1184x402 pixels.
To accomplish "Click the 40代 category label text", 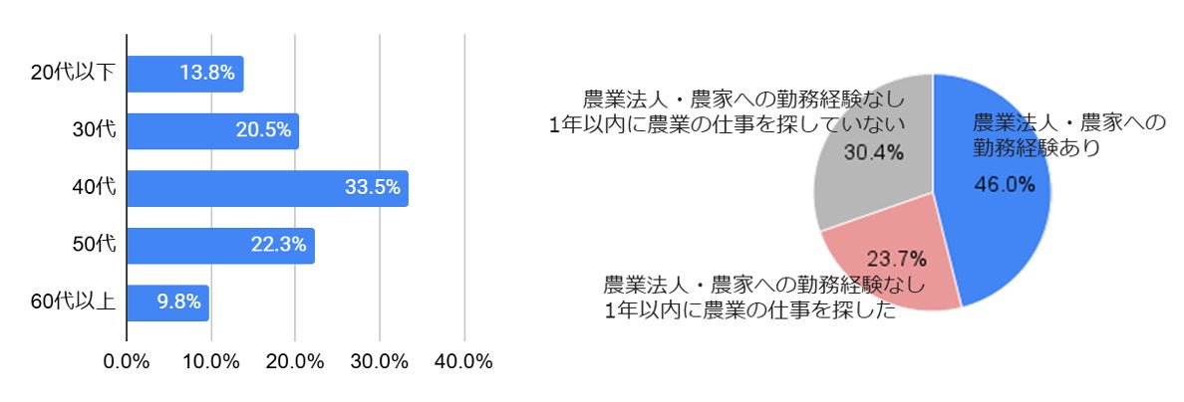I will (x=93, y=187).
